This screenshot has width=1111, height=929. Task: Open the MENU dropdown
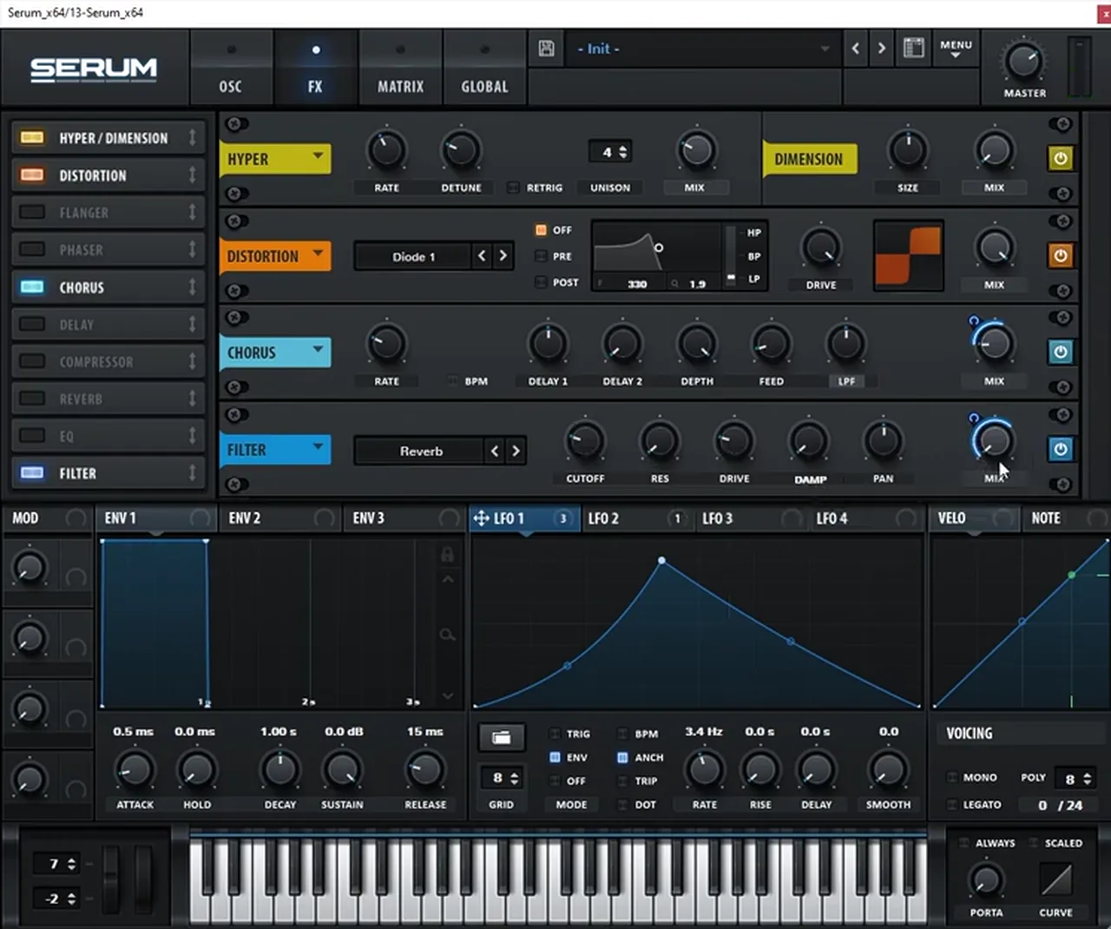pyautogui.click(x=956, y=49)
